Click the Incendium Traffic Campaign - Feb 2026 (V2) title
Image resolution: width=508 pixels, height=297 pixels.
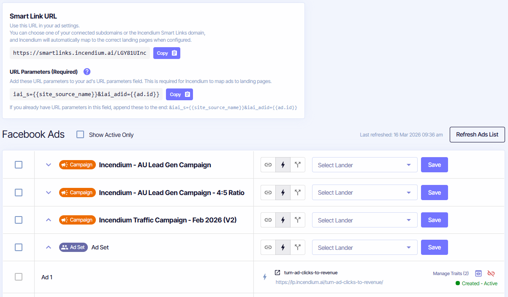click(168, 220)
